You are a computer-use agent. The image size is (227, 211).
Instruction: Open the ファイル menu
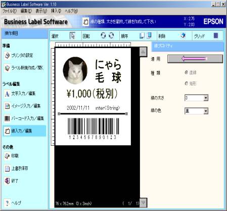(10, 11)
